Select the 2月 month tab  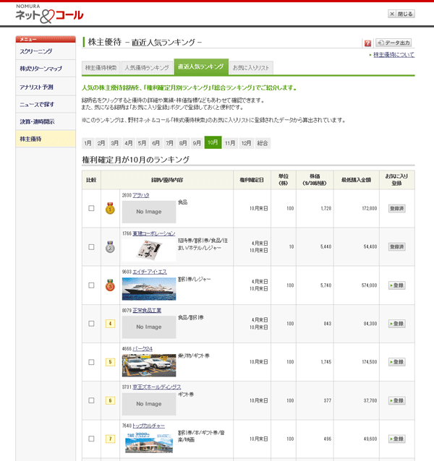(x=101, y=143)
